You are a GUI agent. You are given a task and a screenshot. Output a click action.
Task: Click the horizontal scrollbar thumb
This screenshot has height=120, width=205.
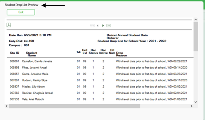pyautogui.click(x=74, y=106)
